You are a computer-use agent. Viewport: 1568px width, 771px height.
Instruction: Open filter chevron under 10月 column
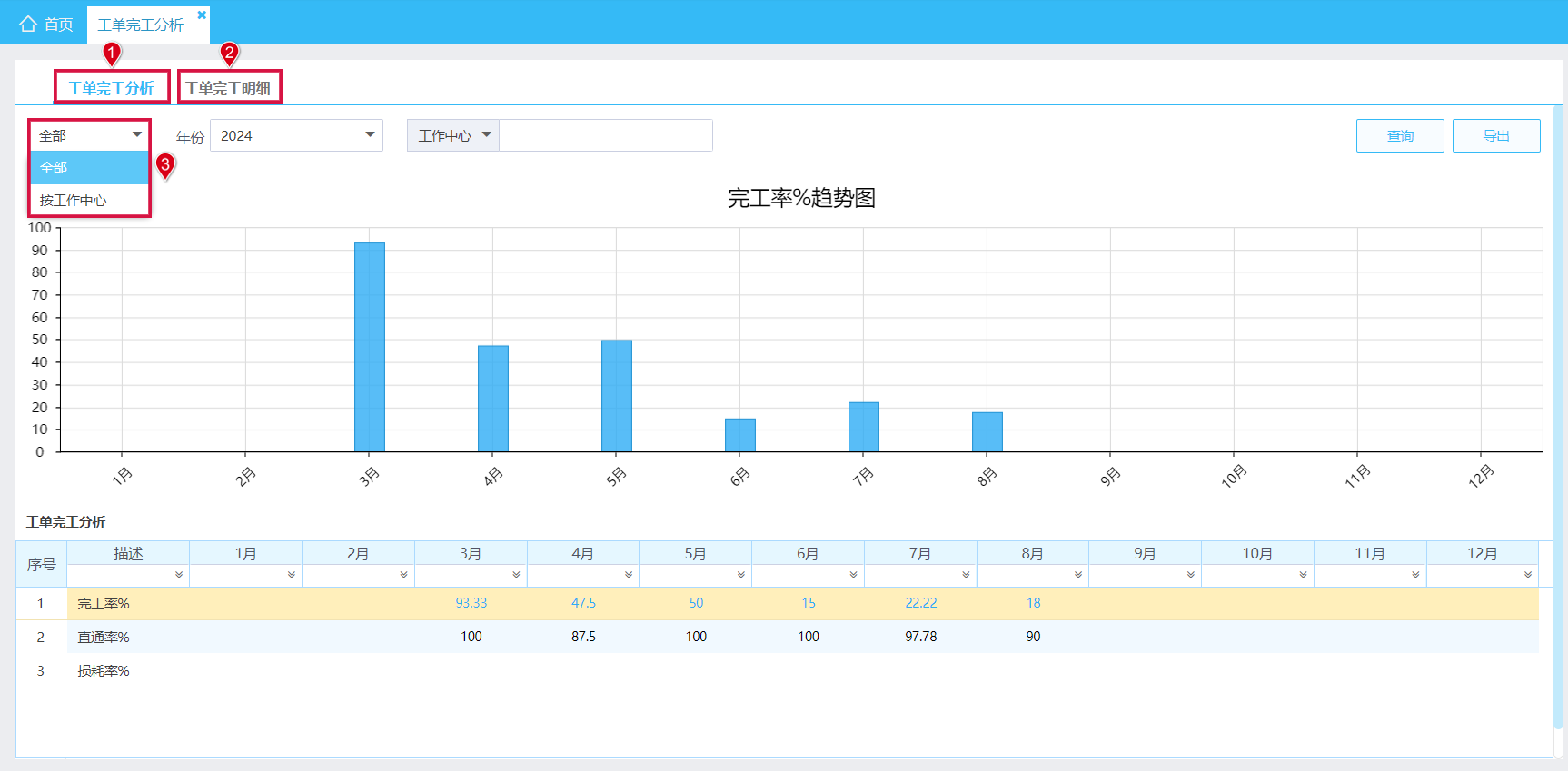pyautogui.click(x=1303, y=575)
